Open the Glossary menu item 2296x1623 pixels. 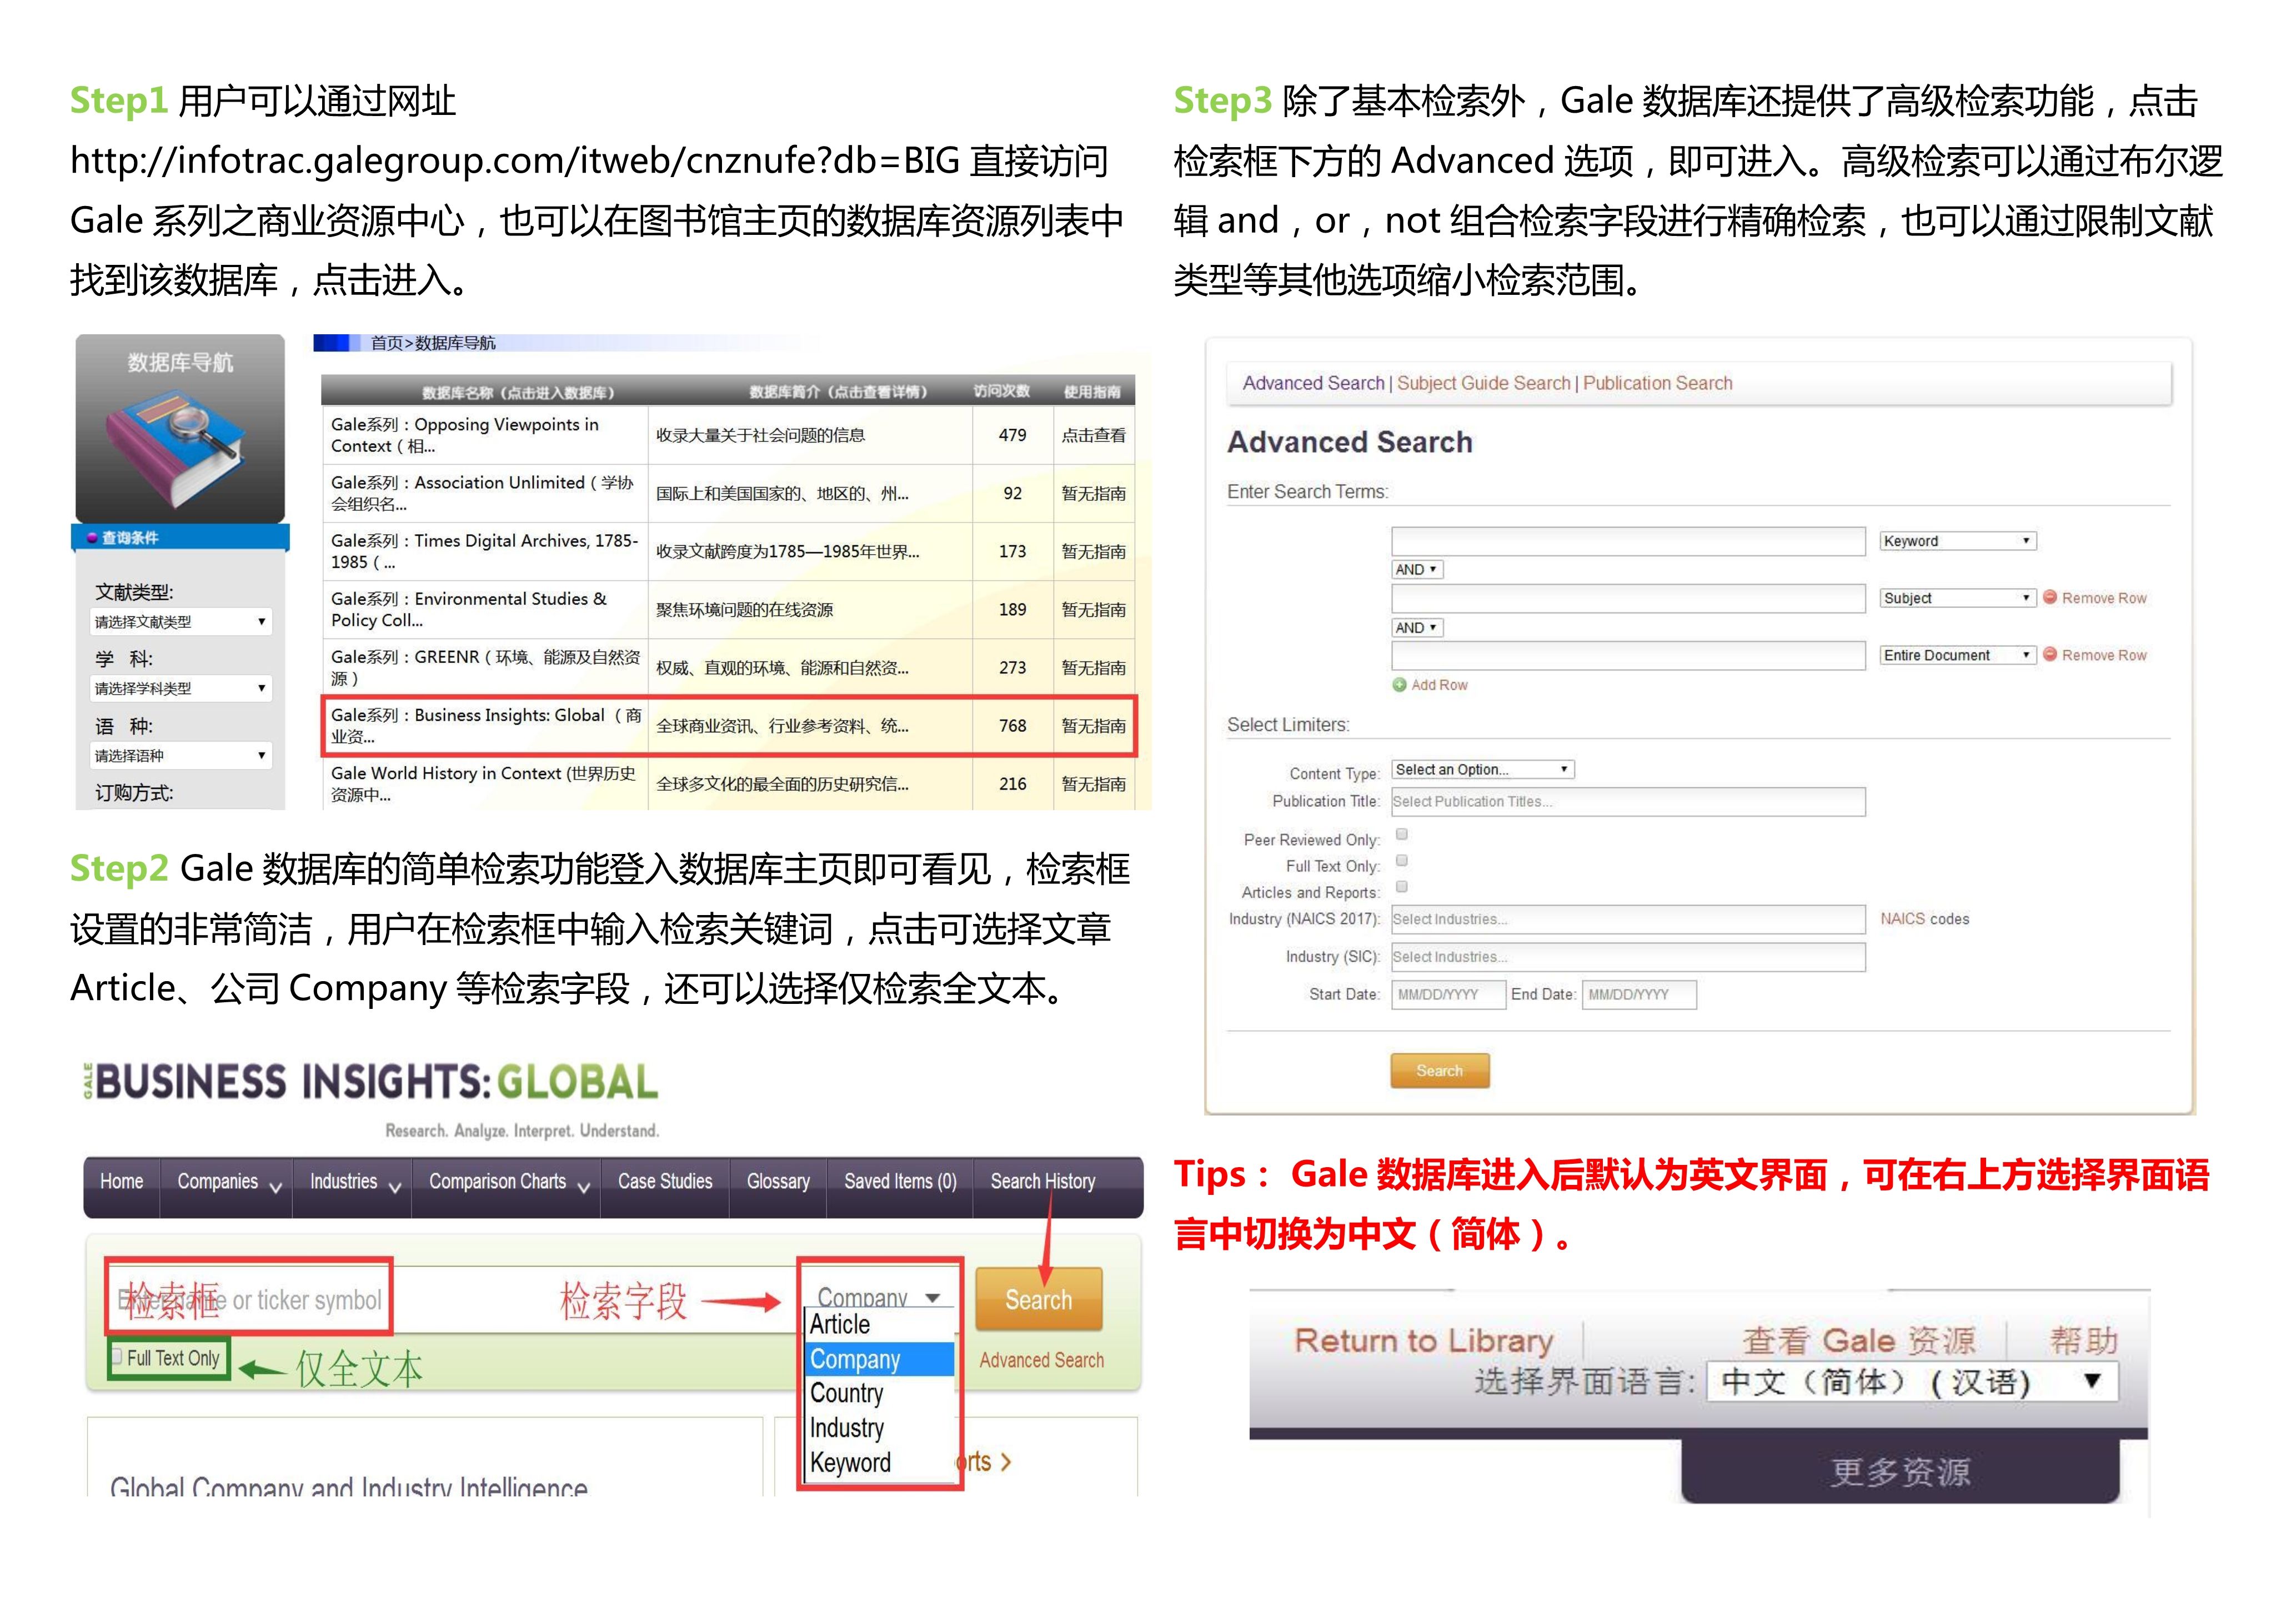(778, 1182)
